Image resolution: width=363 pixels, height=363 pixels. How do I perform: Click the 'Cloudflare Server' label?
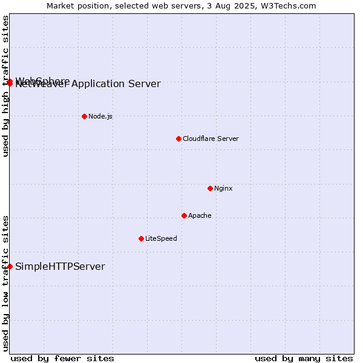pyautogui.click(x=211, y=139)
